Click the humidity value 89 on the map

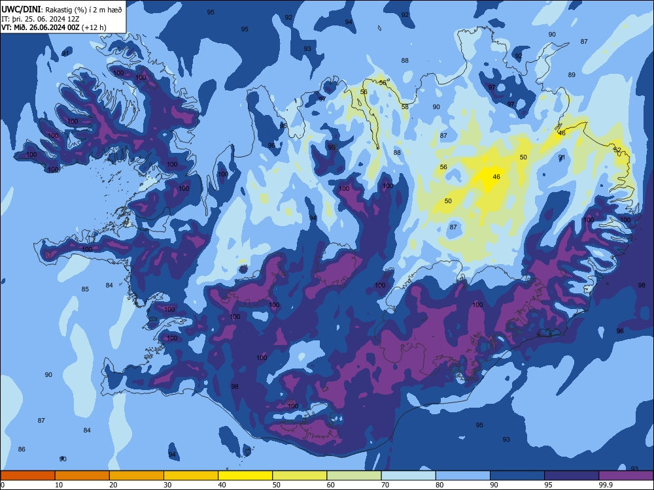pos(572,75)
